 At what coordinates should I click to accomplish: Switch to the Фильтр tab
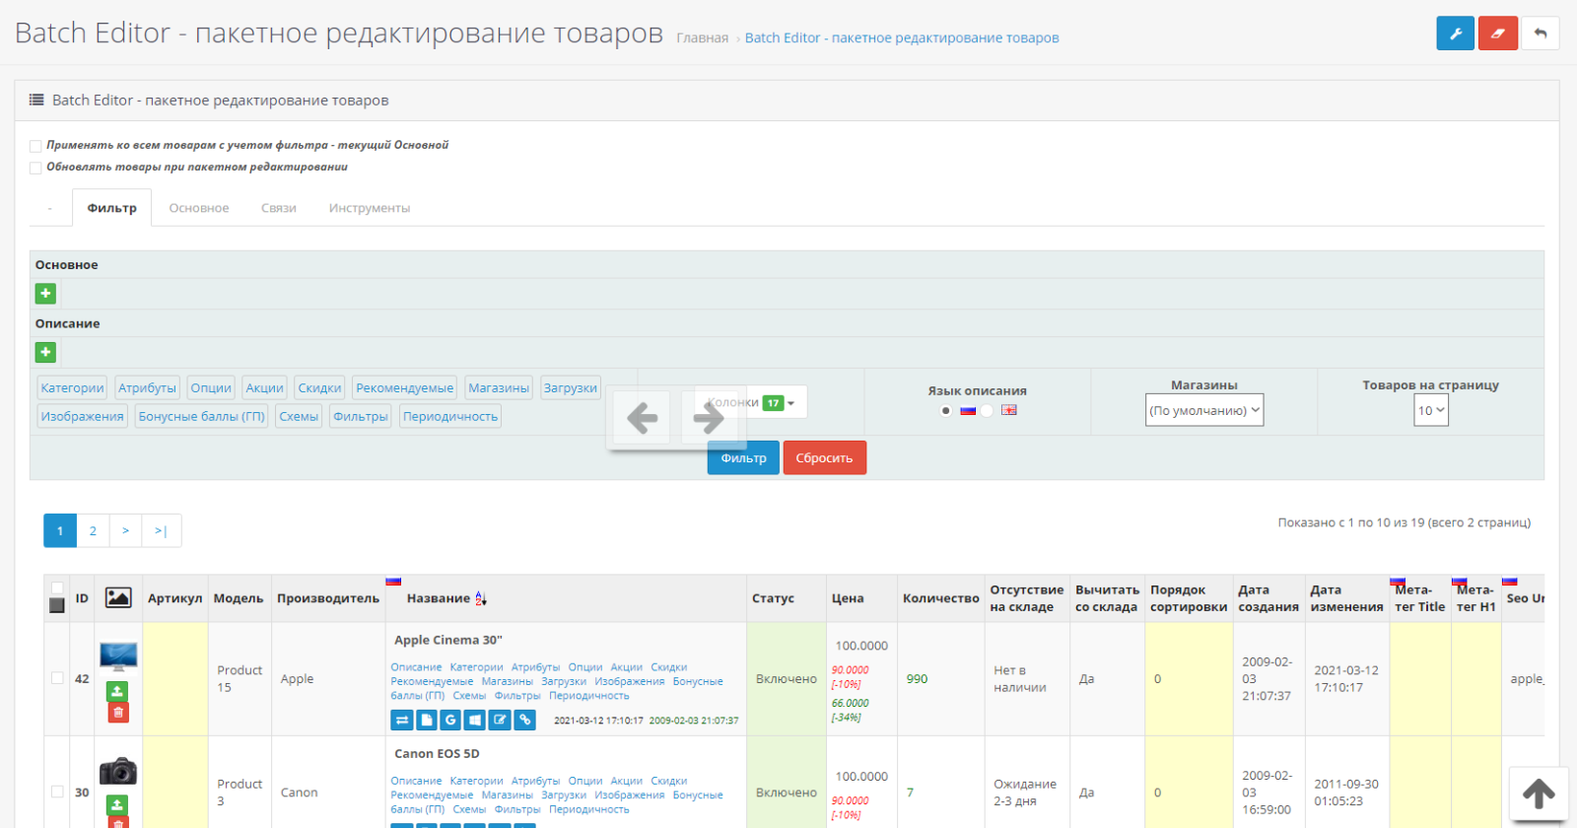coord(112,208)
